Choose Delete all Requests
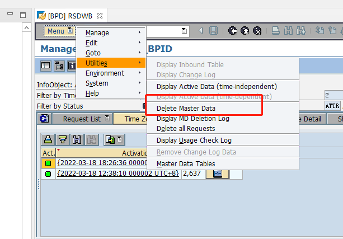343x239 pixels. click(223, 129)
